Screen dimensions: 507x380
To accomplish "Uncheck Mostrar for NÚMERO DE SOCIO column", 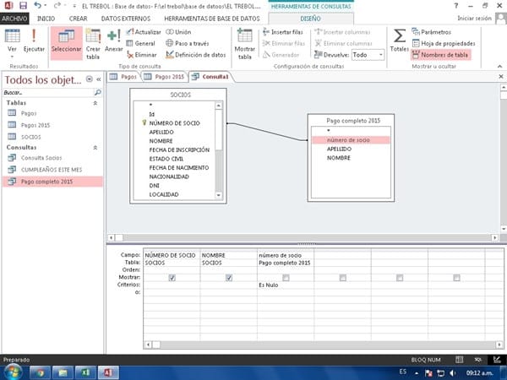I will pyautogui.click(x=172, y=277).
